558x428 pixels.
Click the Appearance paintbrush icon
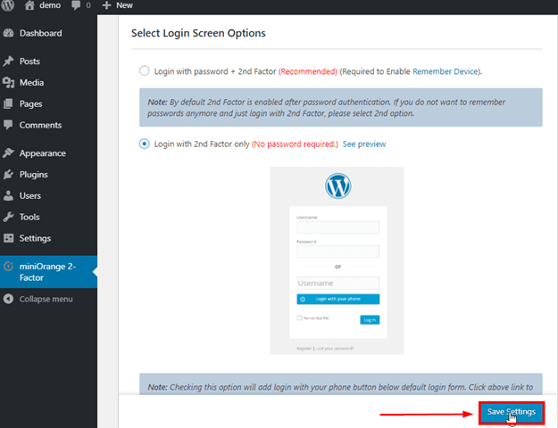[x=9, y=153]
